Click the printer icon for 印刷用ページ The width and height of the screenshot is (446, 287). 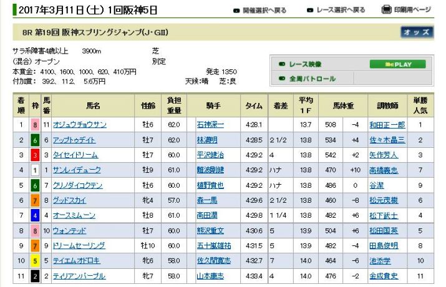point(387,10)
